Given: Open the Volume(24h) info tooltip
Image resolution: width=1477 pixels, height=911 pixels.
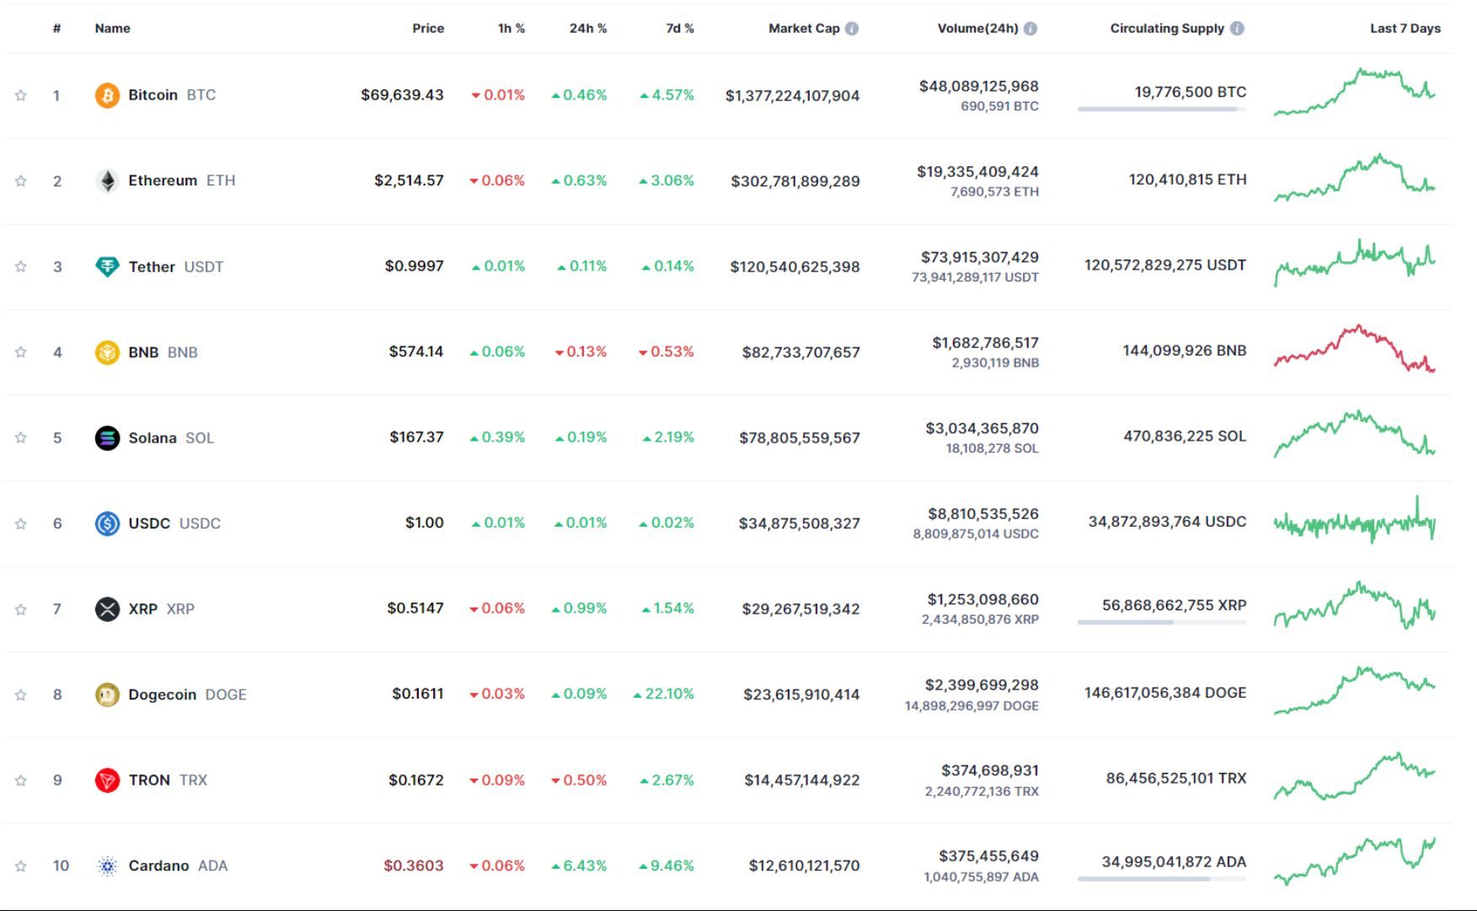Looking at the screenshot, I should [1031, 28].
